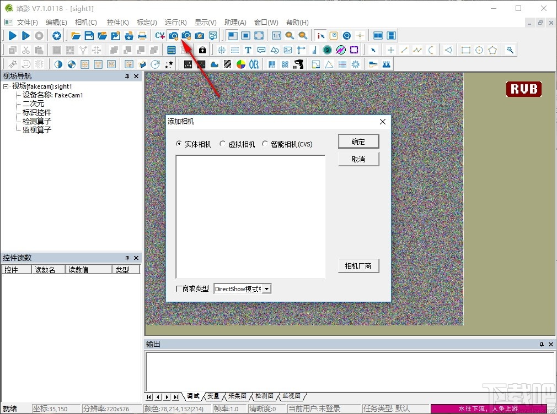Open the 相机(C) menu
This screenshot has height=414, width=557.
[85, 23]
